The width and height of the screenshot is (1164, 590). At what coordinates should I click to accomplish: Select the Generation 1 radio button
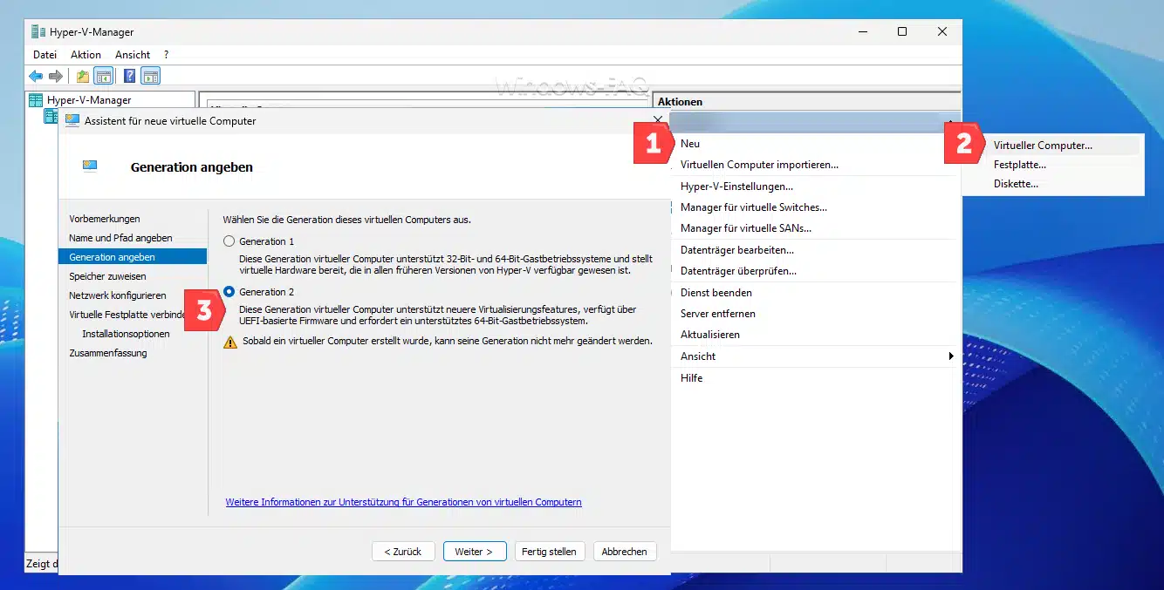229,241
